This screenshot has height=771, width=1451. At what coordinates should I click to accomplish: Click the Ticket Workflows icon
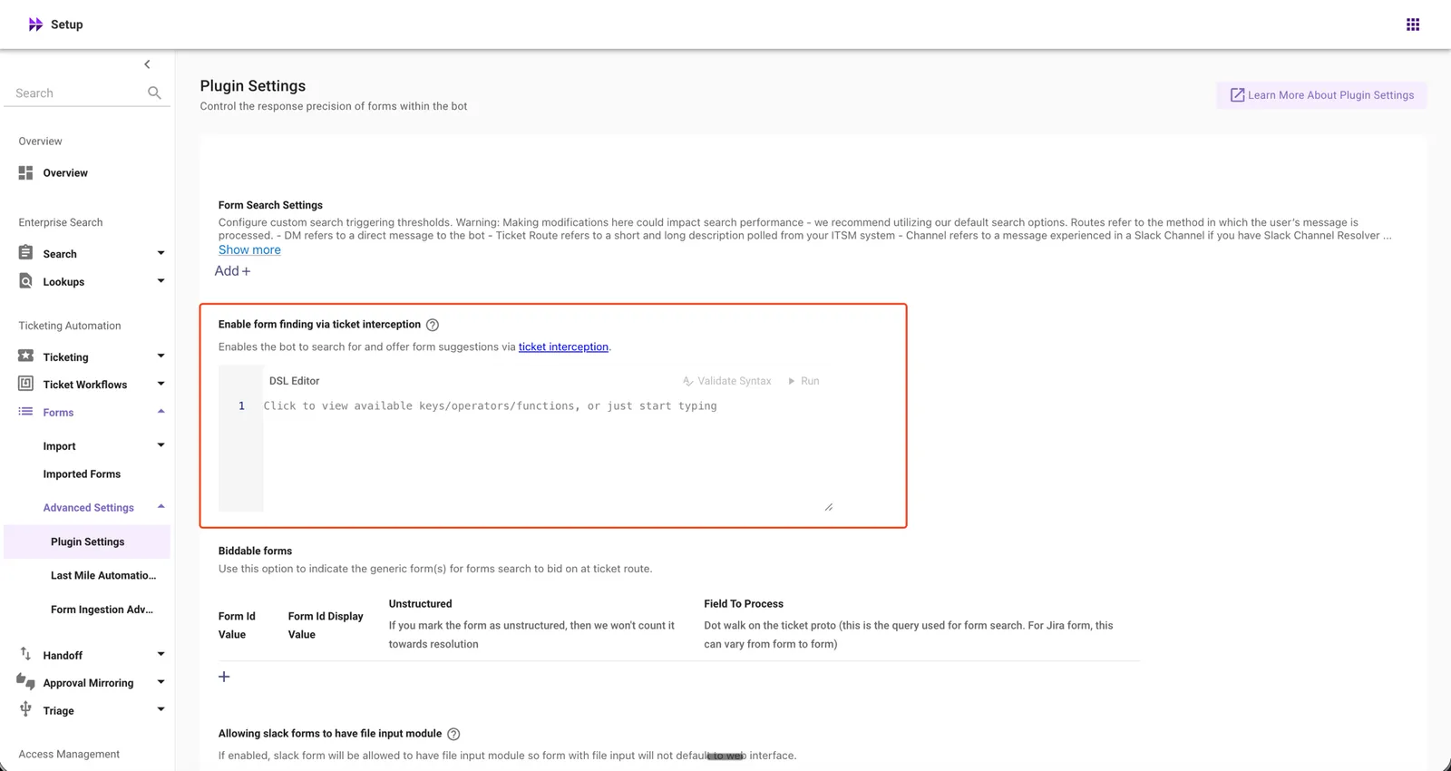25,384
